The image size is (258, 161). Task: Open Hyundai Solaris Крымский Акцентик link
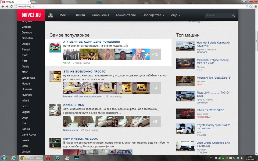(x=213, y=44)
